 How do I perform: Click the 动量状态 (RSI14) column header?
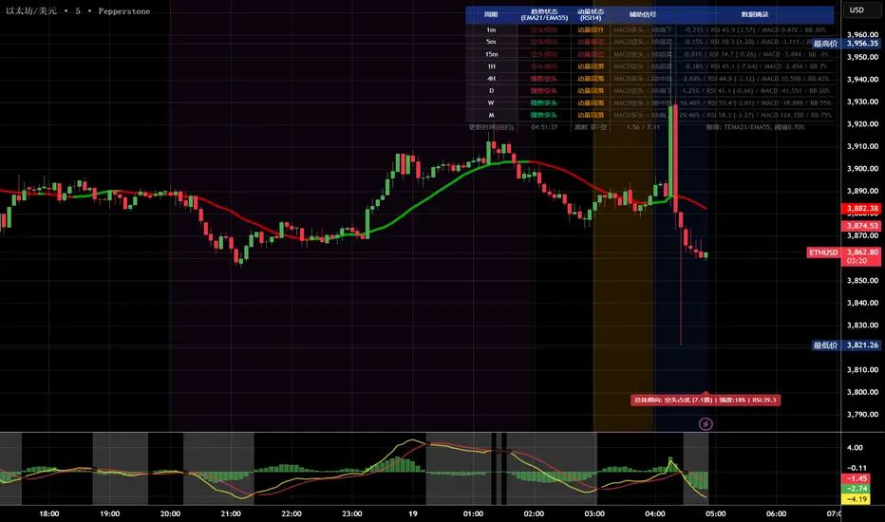[591, 15]
